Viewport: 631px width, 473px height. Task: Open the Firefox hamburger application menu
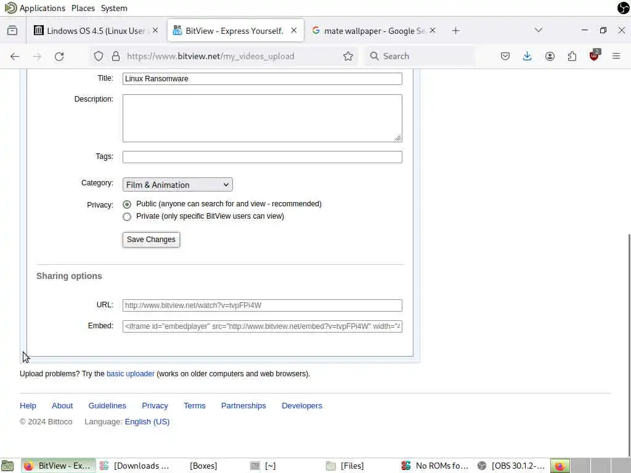pos(616,56)
